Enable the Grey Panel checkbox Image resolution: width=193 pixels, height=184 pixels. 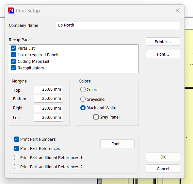96,117
